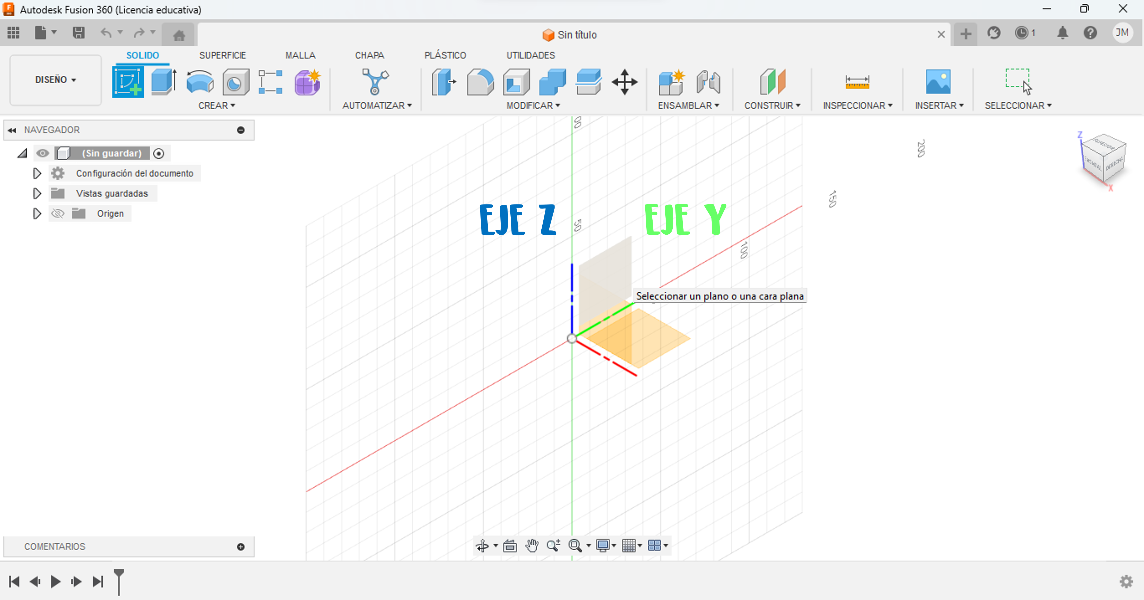The image size is (1144, 600).
Task: Open the CONSTRUIR dropdown menu
Action: coord(772,106)
